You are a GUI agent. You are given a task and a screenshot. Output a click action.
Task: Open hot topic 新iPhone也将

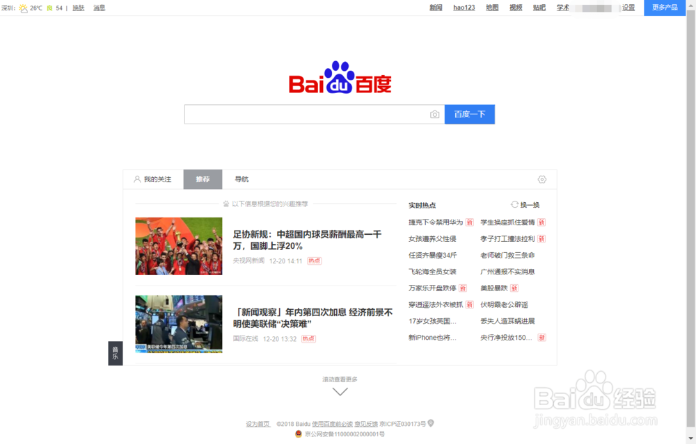432,338
